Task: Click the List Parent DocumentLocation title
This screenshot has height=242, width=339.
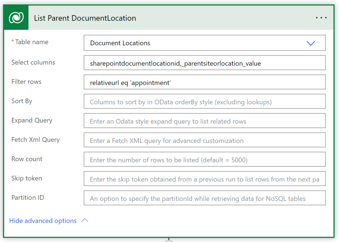Action: click(x=85, y=18)
